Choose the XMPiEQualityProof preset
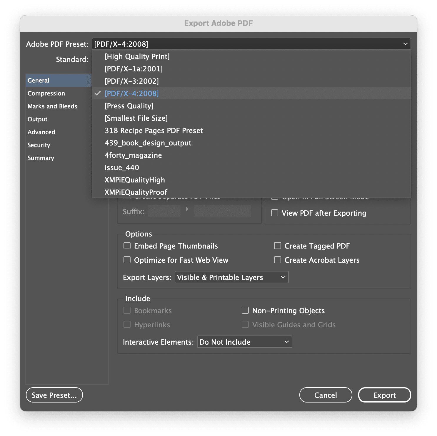The height and width of the screenshot is (436, 437). pos(251,192)
